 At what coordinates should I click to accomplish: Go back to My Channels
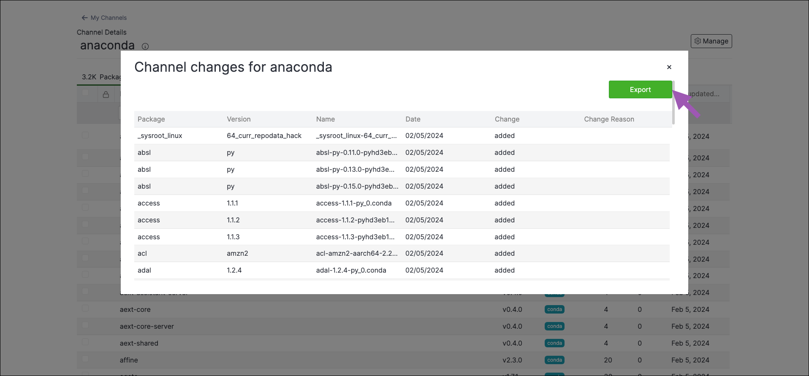pyautogui.click(x=104, y=18)
